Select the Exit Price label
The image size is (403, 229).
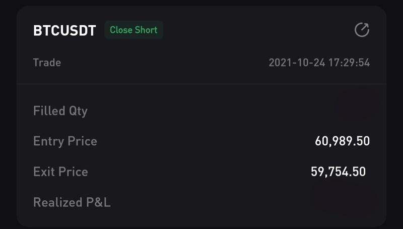coord(60,171)
